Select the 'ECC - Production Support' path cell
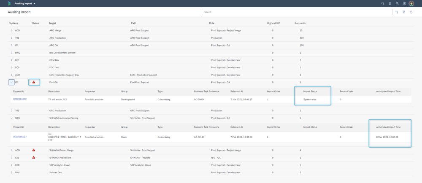The height and width of the screenshot is (183, 422). (x=143, y=75)
